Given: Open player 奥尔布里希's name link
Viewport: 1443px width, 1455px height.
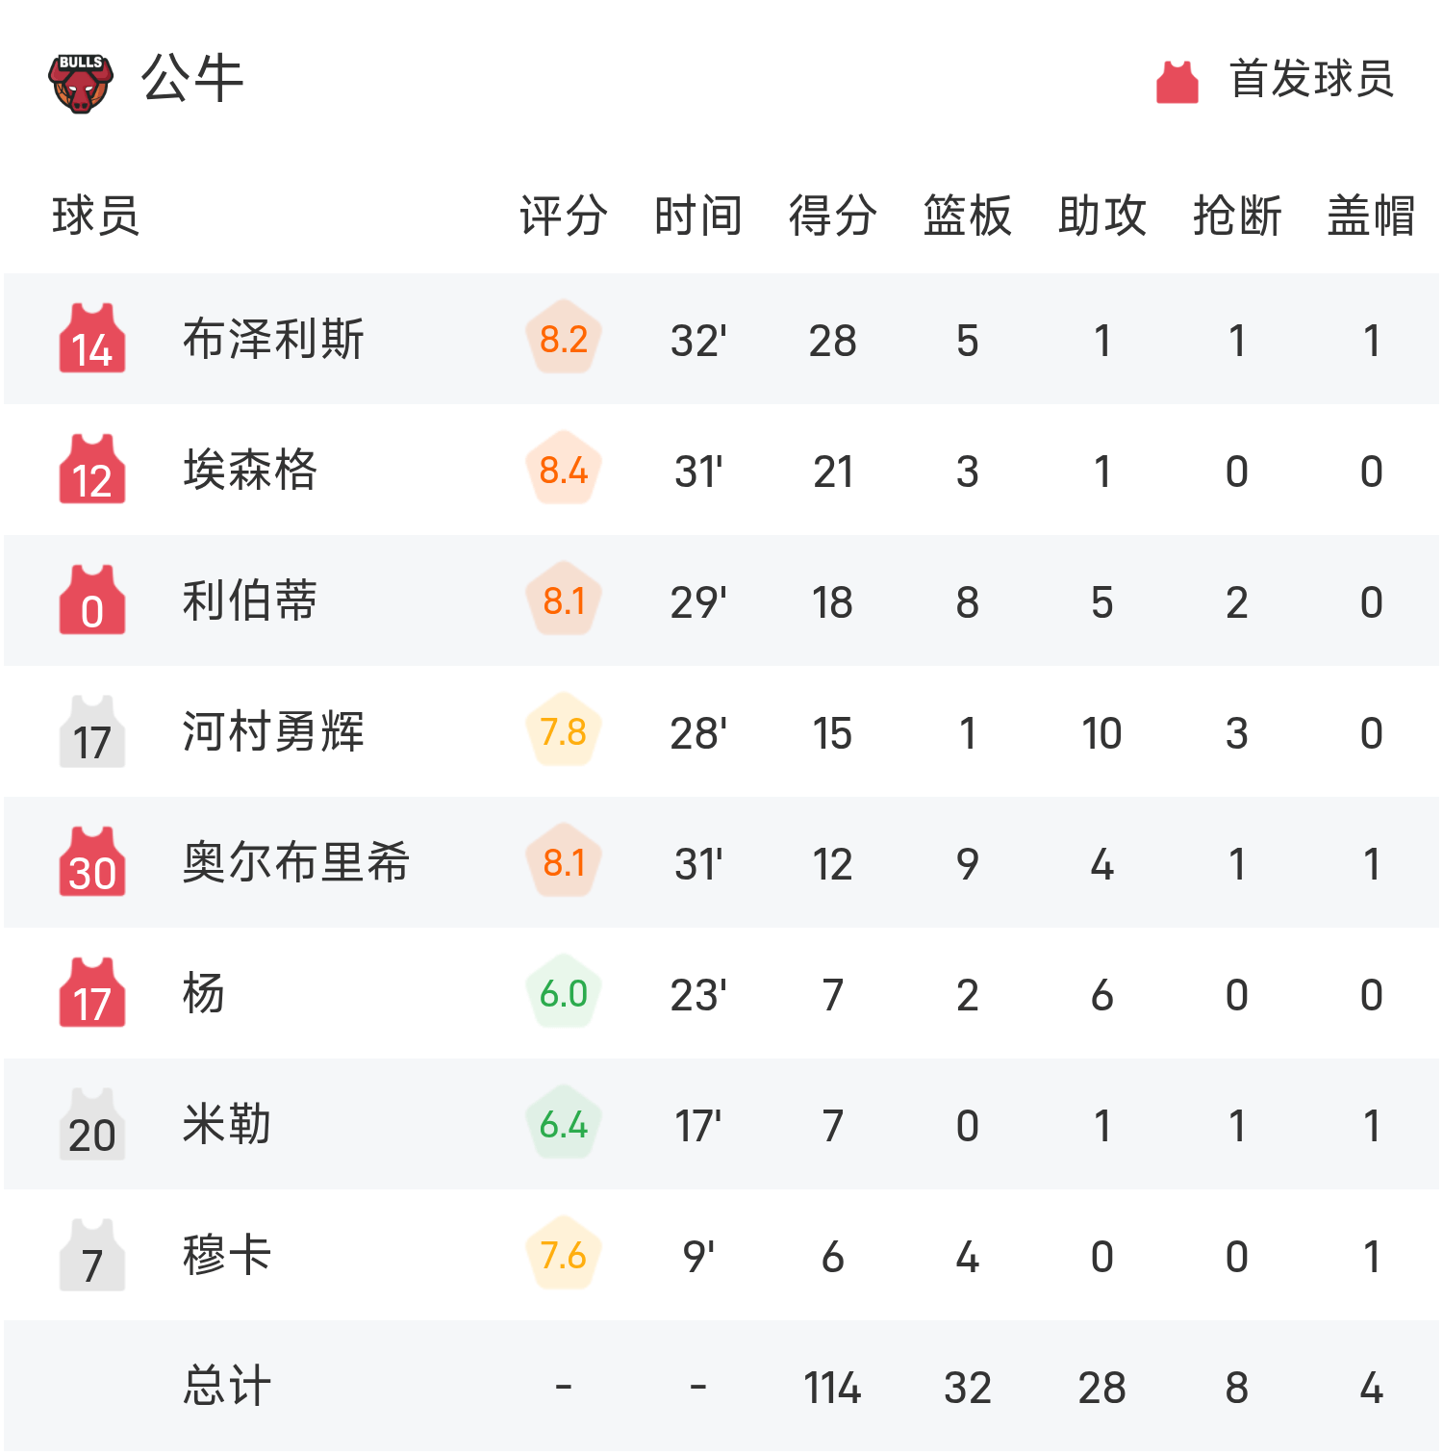Looking at the screenshot, I should click(x=295, y=863).
